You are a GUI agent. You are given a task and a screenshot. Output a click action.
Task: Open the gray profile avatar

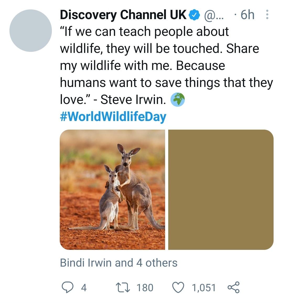31,31
